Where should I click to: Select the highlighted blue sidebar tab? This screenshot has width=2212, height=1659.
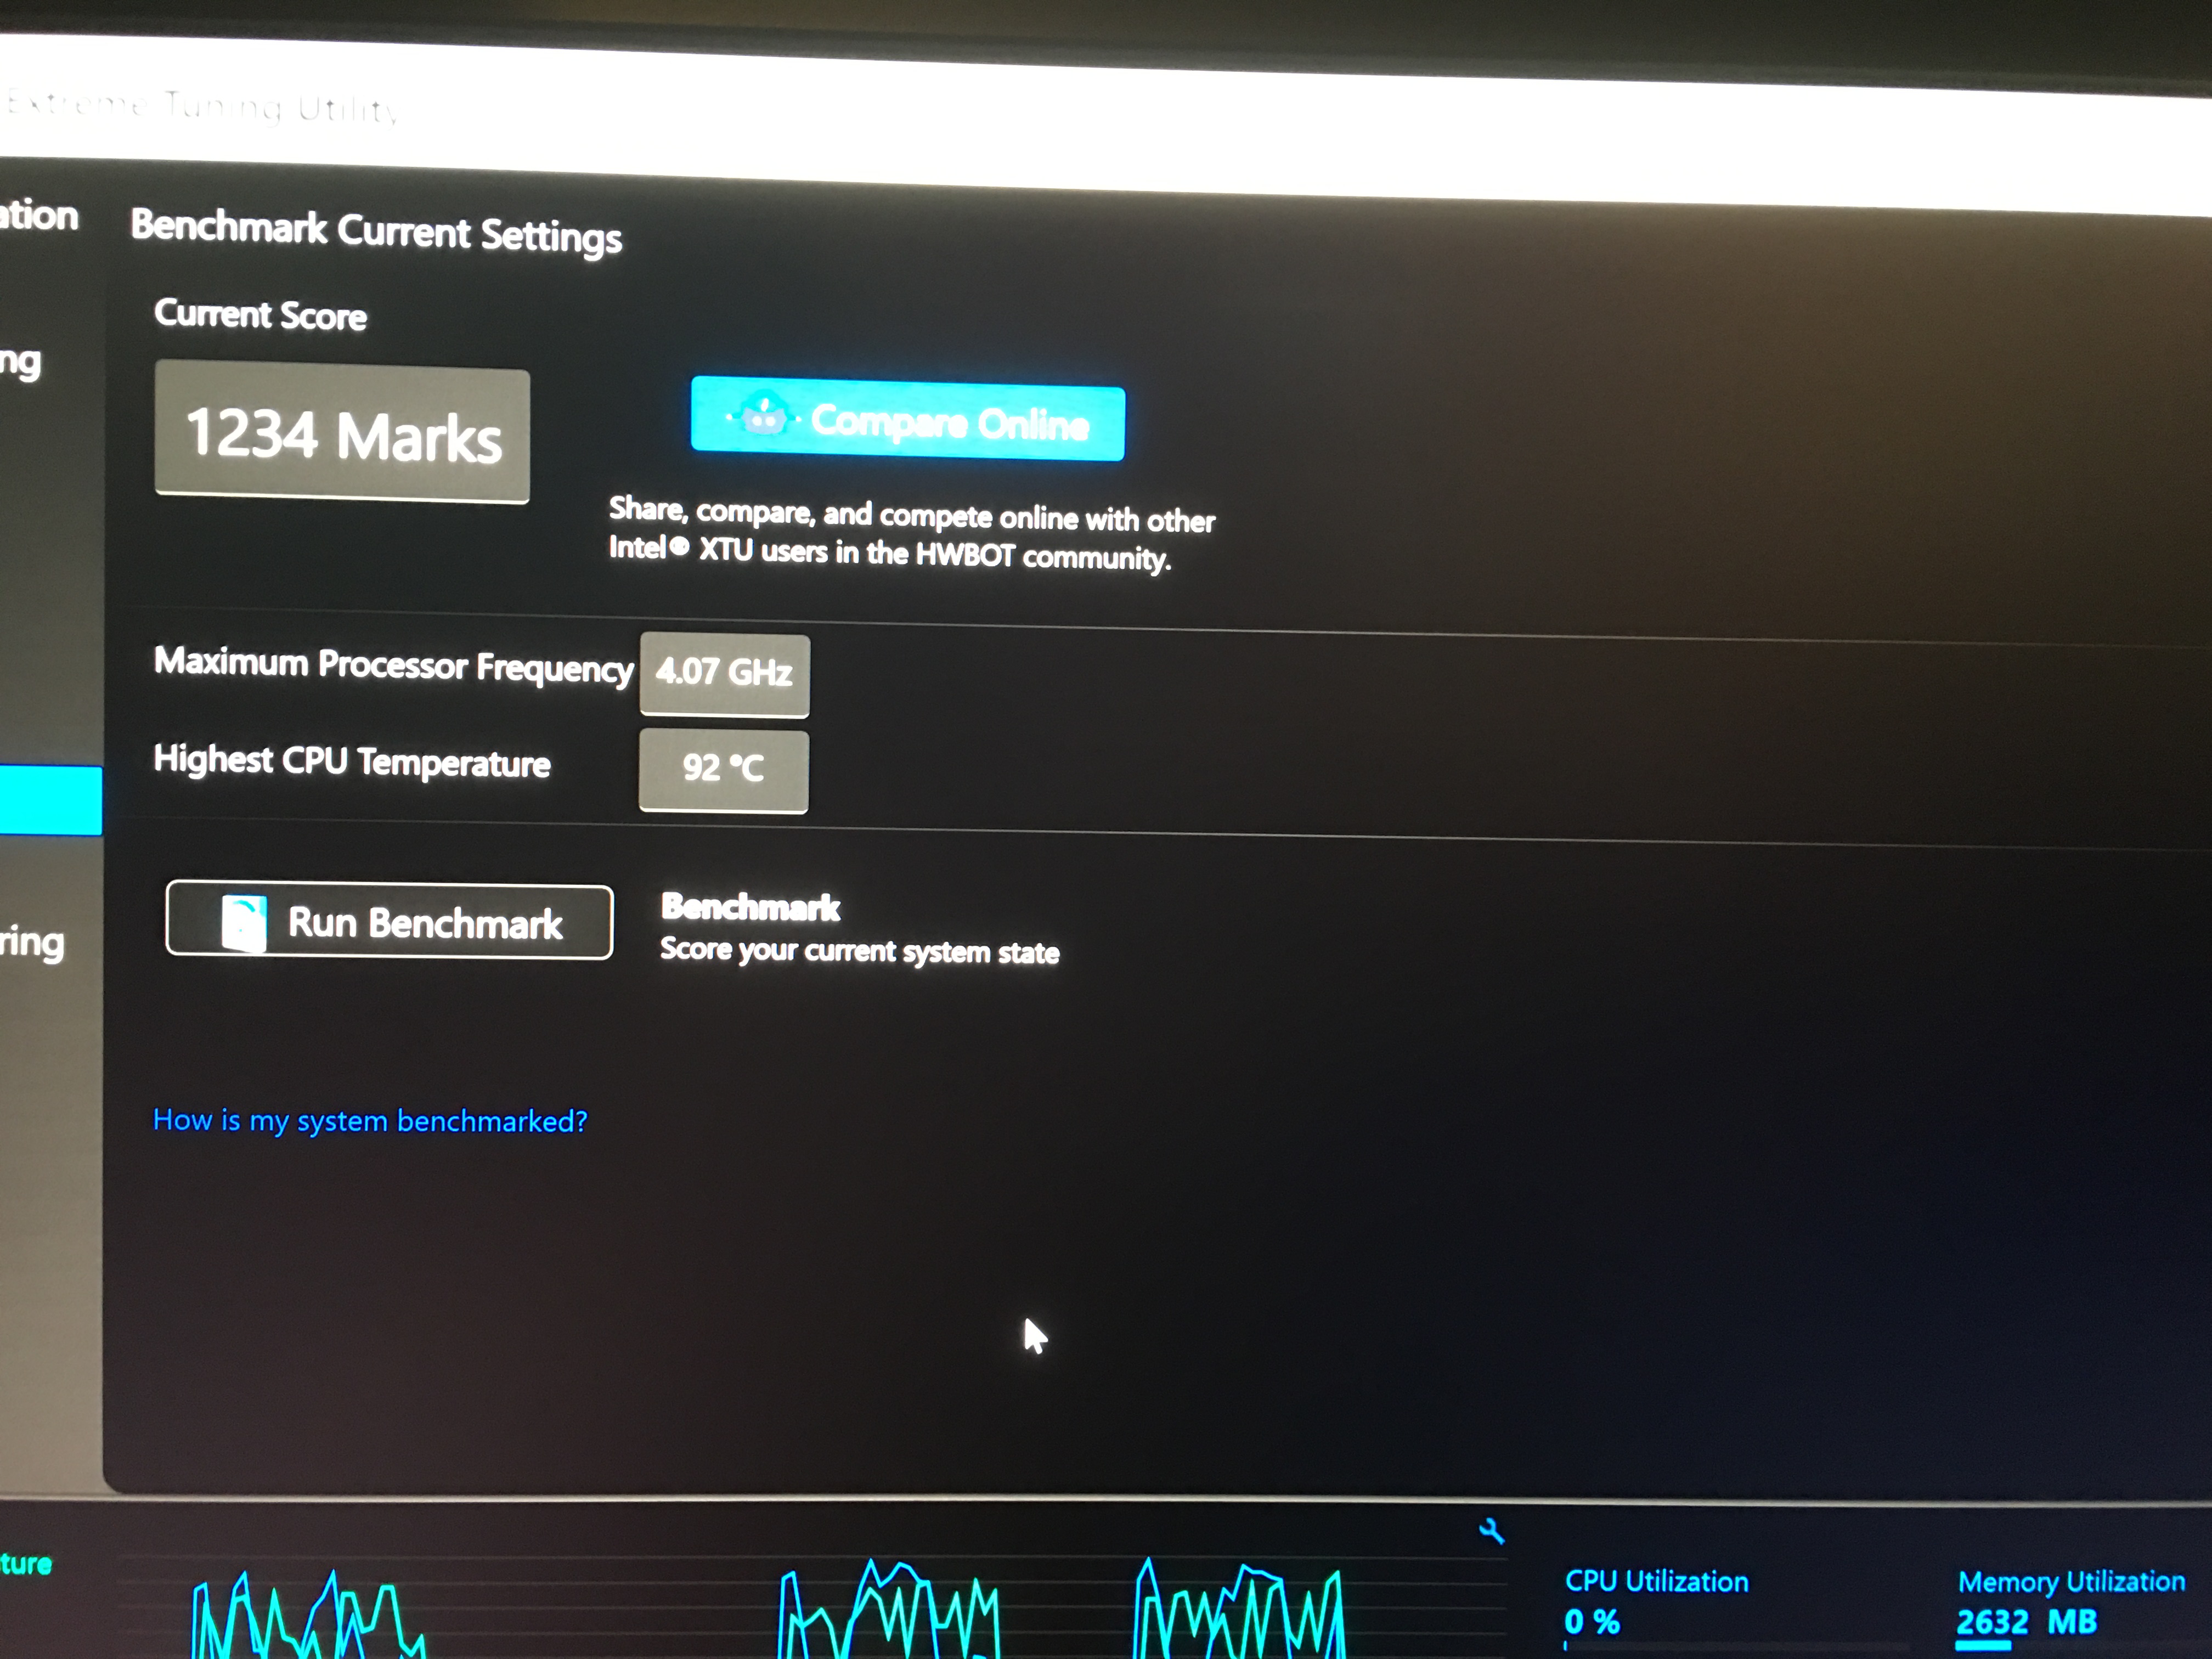point(50,800)
